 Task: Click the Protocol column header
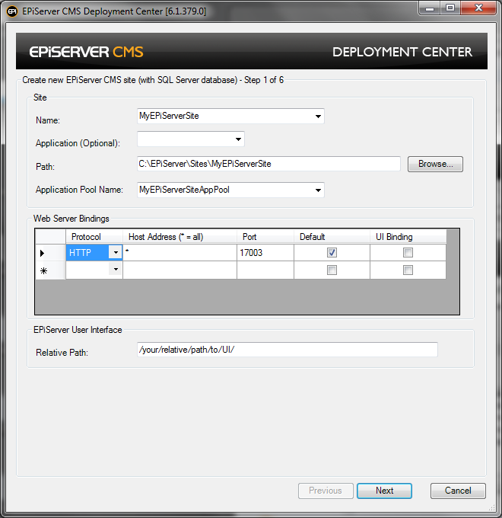coord(94,237)
